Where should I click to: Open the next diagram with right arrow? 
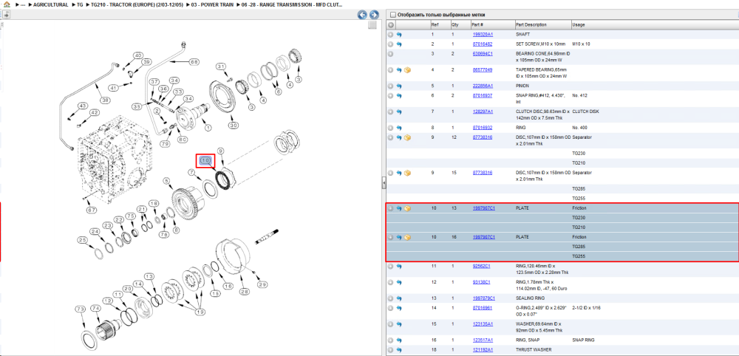374,15
